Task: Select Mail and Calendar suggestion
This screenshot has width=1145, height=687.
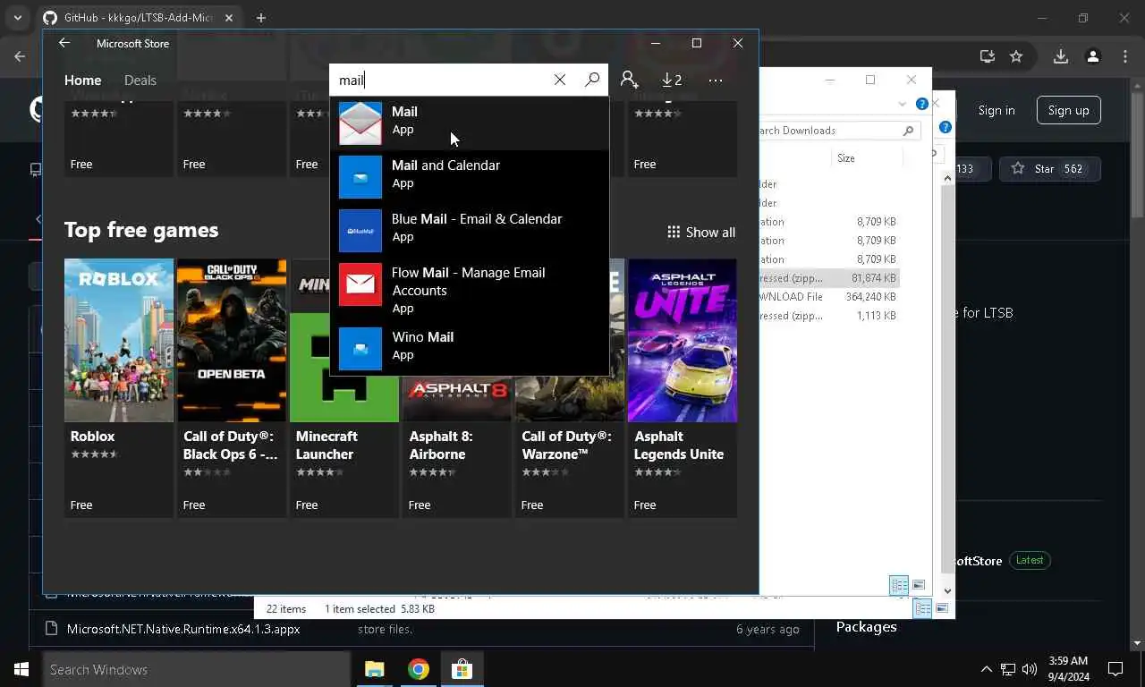Action: (x=470, y=177)
